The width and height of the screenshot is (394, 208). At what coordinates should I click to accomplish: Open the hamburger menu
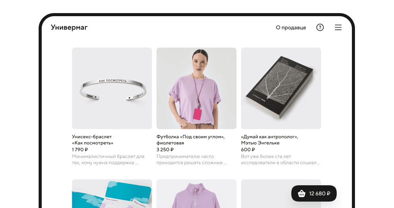(338, 27)
